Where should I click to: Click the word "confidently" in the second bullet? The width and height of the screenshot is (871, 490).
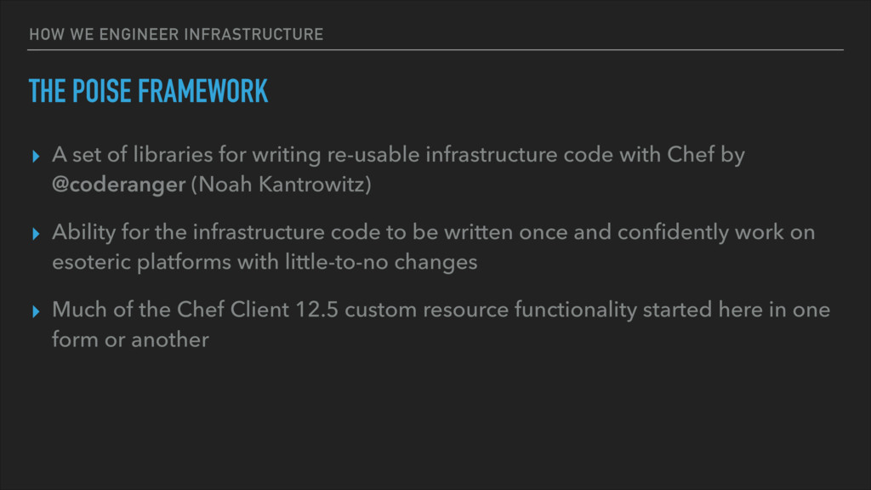click(x=673, y=232)
